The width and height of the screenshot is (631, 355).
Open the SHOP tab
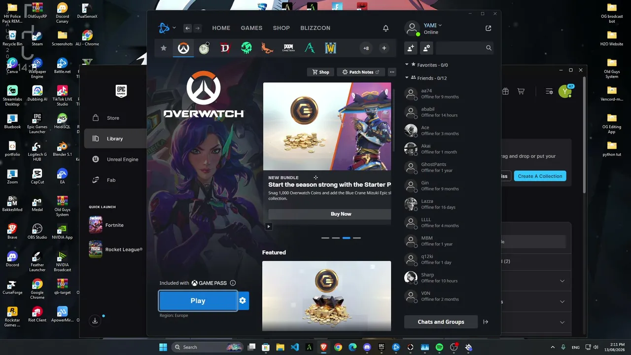(x=281, y=28)
